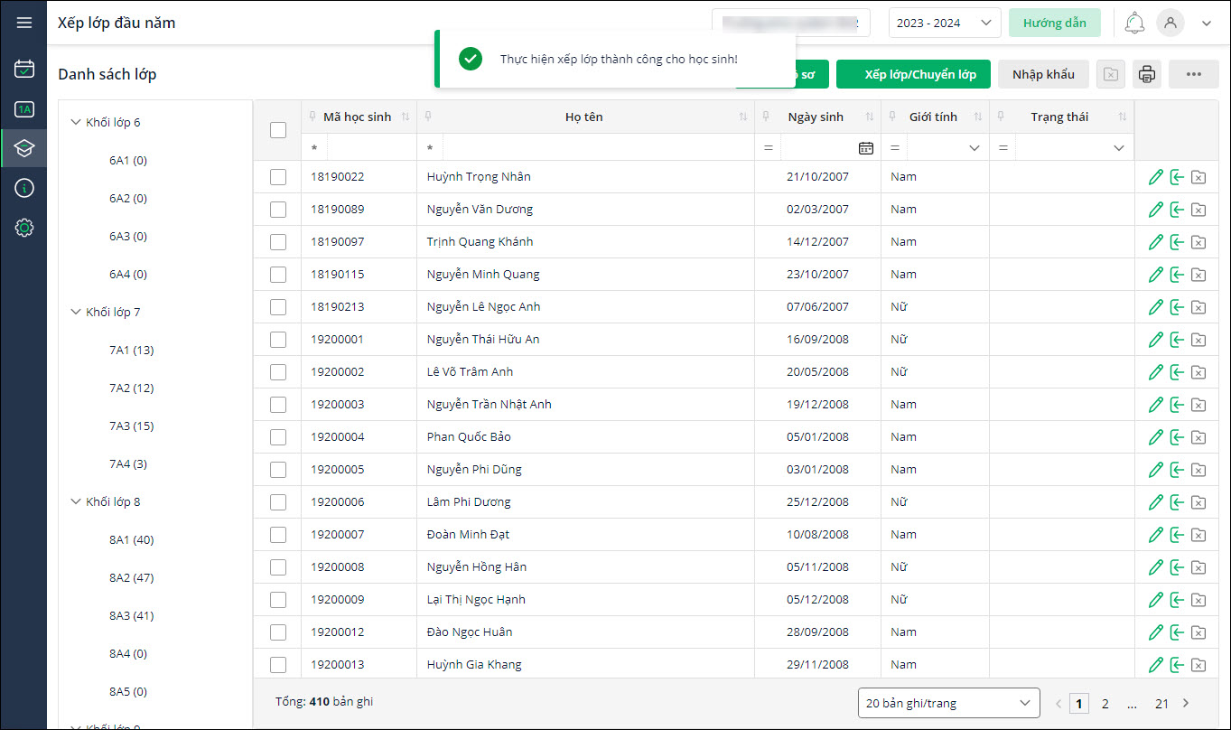The width and height of the screenshot is (1231, 730).
Task: Click transfer class icon for Nguyễn Văn Dương
Action: 1177,210
